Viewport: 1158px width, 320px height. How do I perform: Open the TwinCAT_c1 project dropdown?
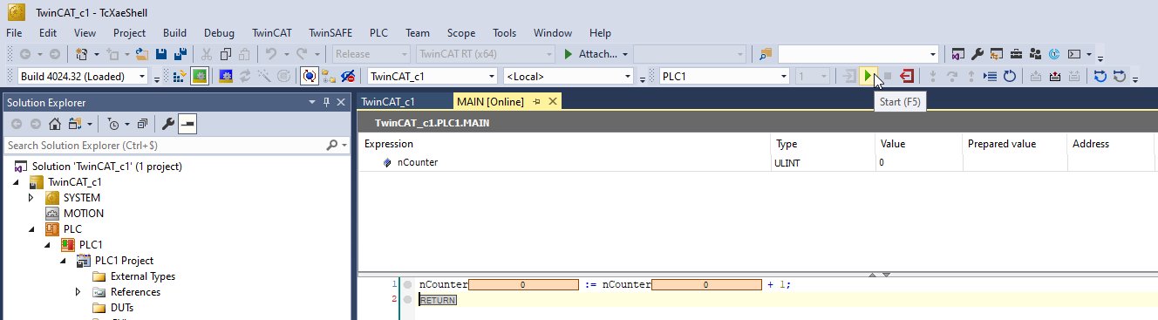pos(492,76)
